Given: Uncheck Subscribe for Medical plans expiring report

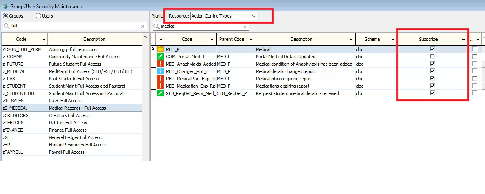Looking at the screenshot, I should (433, 79).
